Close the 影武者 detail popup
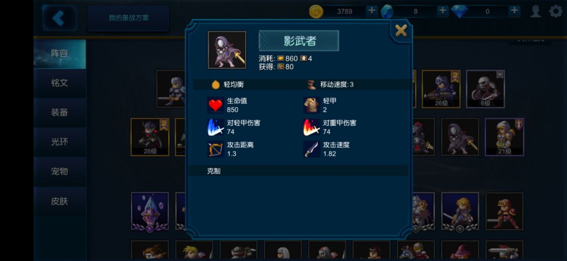The width and height of the screenshot is (567, 261). pyautogui.click(x=401, y=31)
